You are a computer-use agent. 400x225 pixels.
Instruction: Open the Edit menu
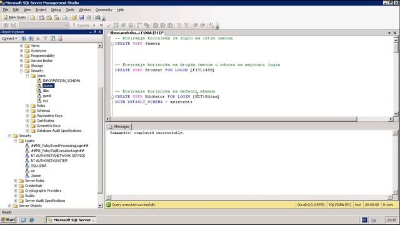coord(16,10)
